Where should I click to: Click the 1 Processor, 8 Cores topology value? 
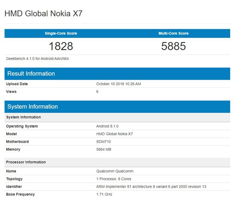(x=113, y=179)
